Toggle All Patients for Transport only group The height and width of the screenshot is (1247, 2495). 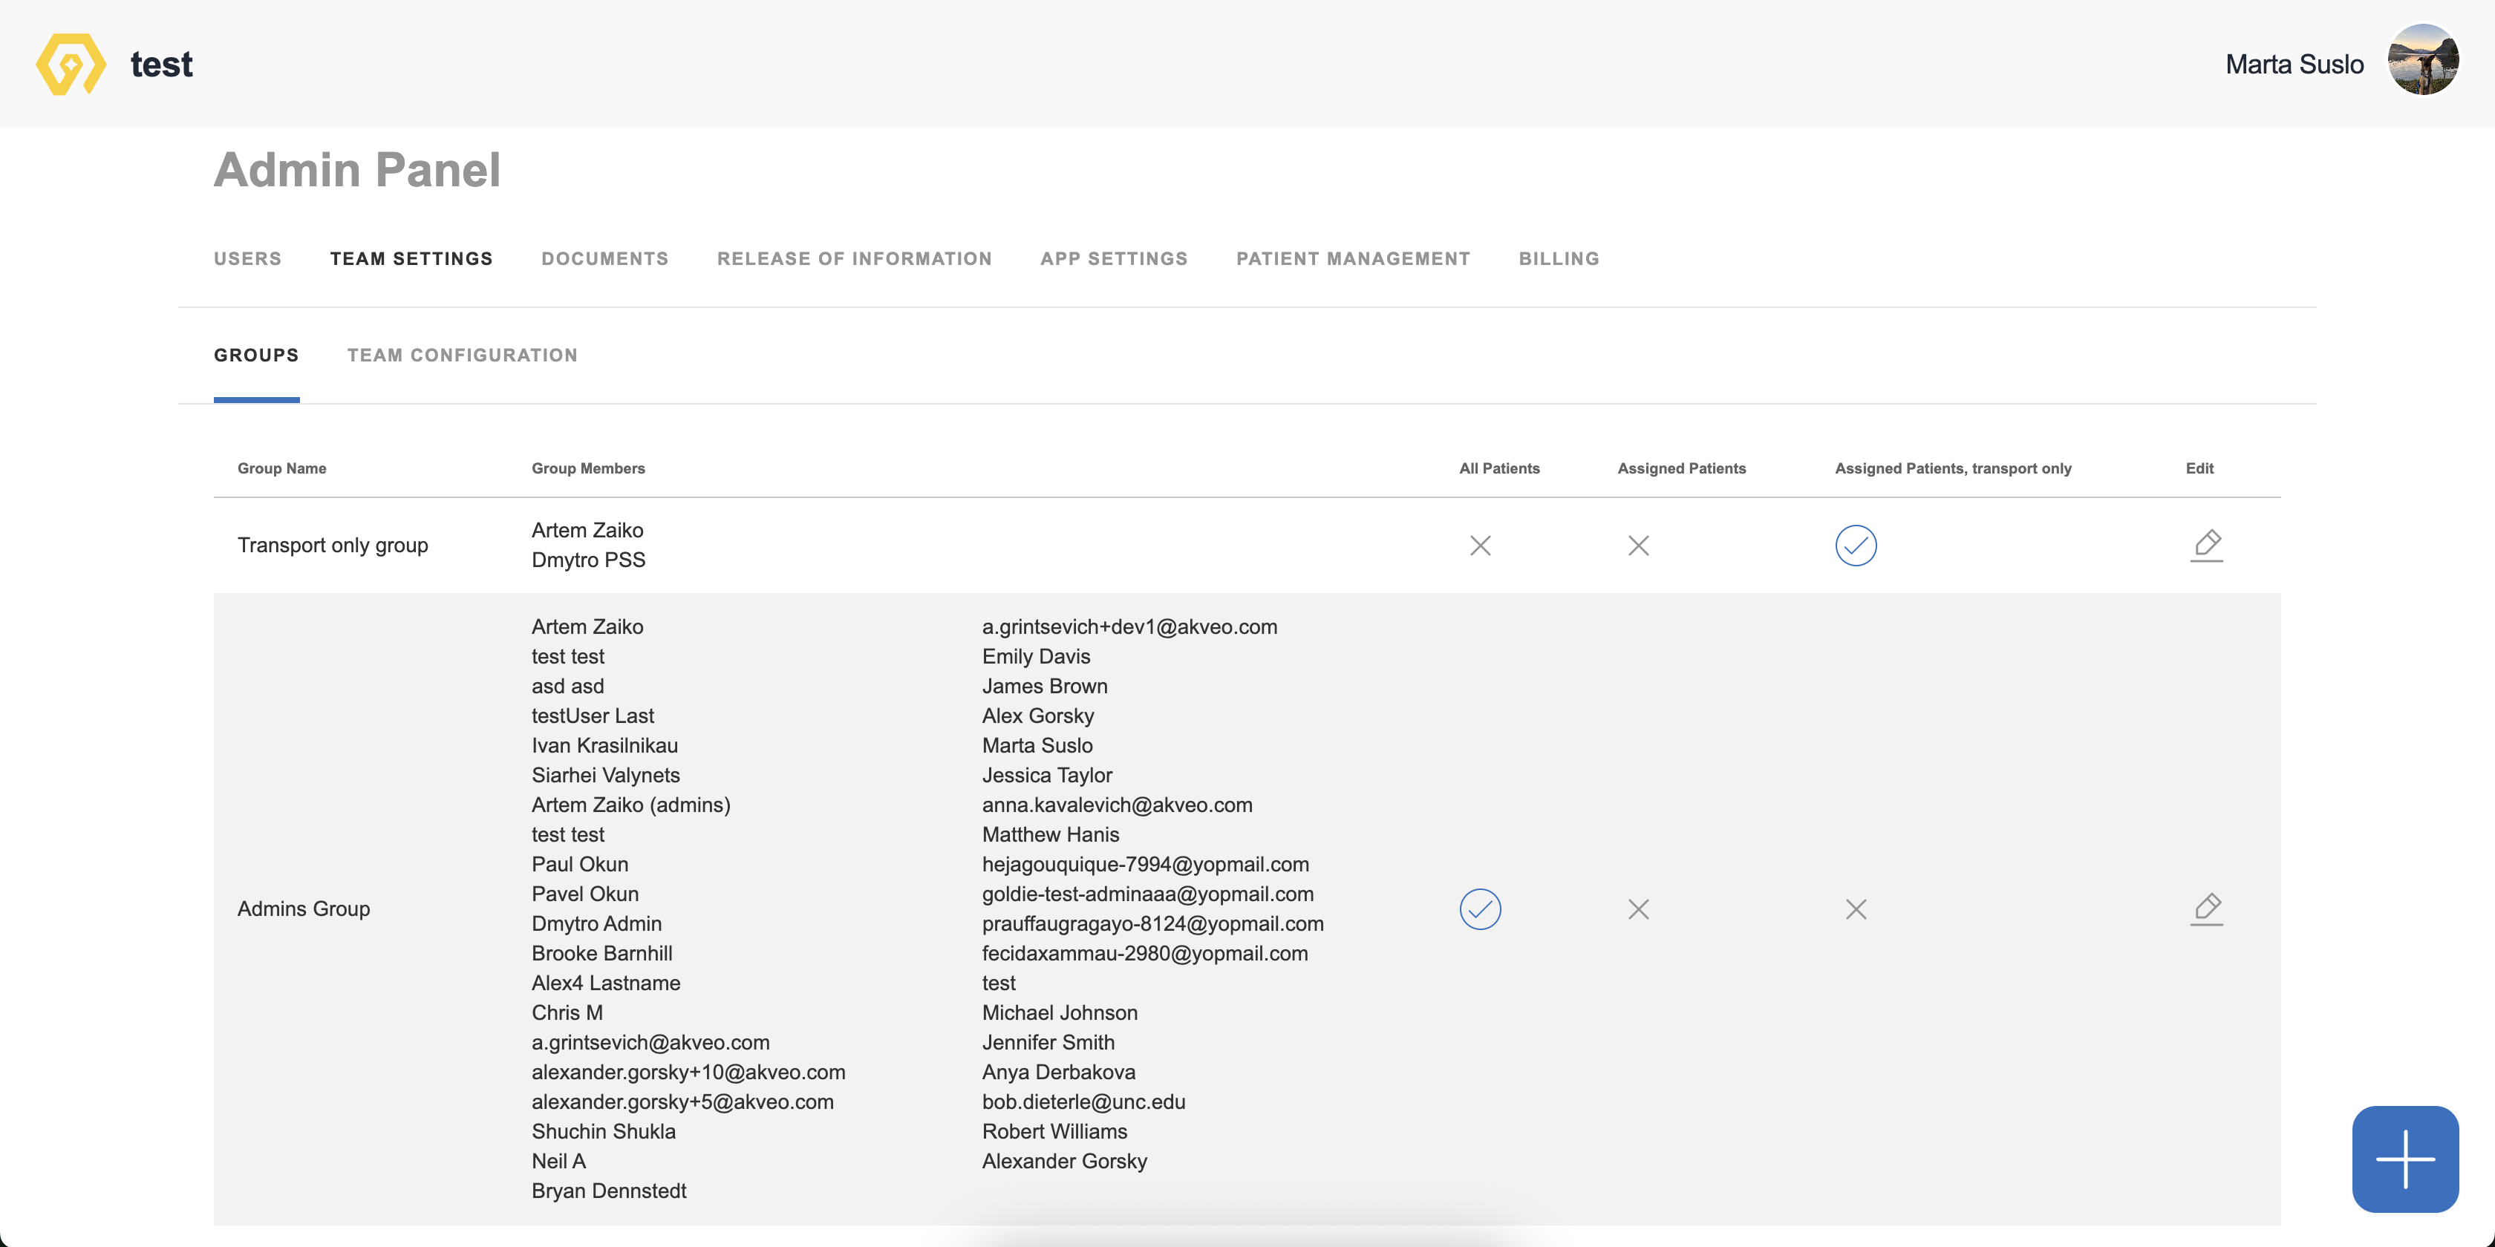click(1479, 545)
